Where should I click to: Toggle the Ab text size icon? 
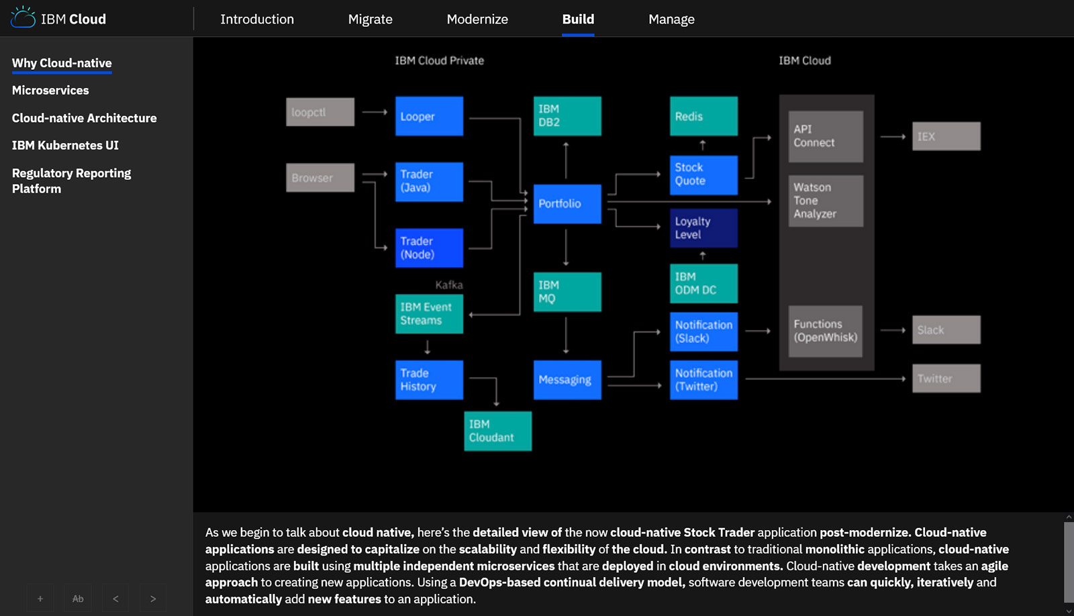pos(78,598)
